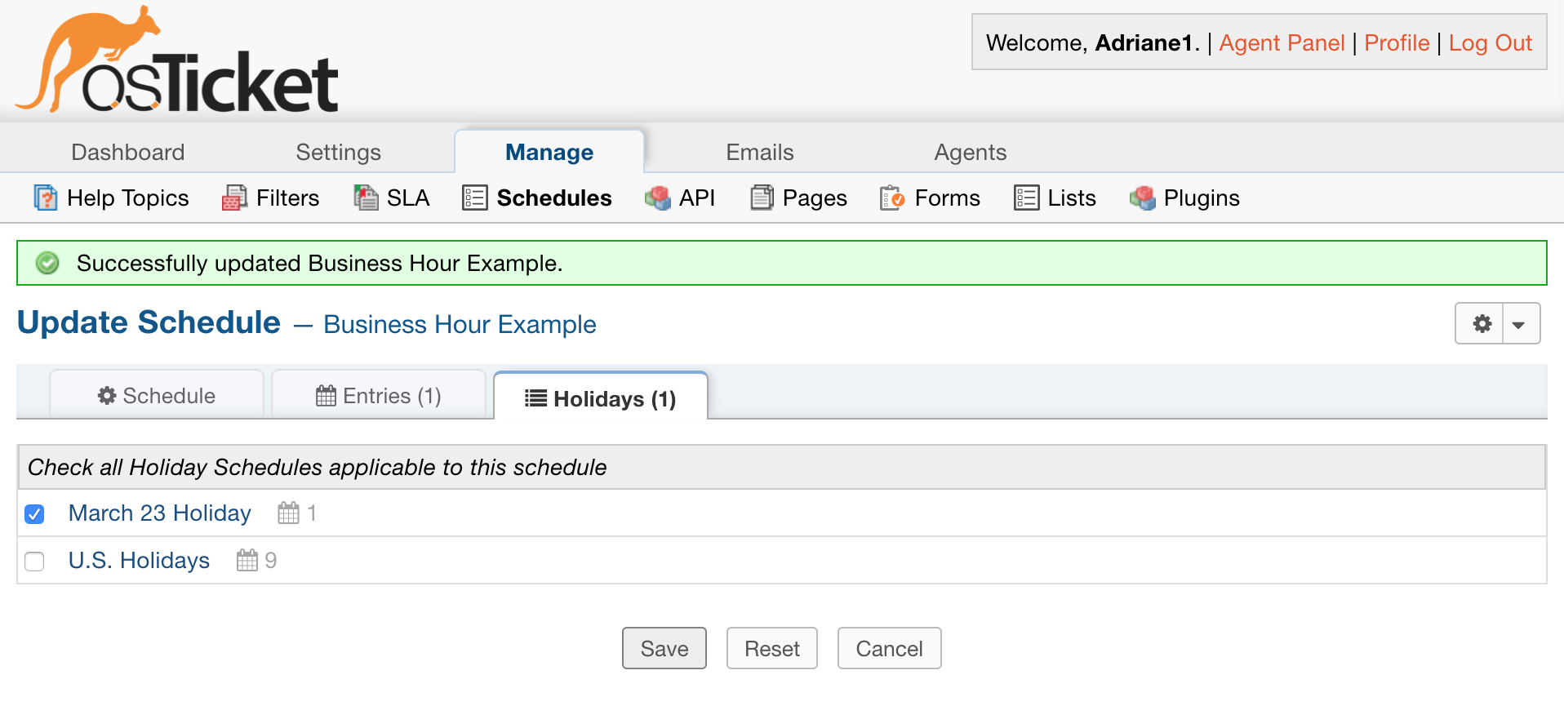Image resolution: width=1564 pixels, height=715 pixels.
Task: Click the Business Hour Example title link
Action: (x=460, y=324)
